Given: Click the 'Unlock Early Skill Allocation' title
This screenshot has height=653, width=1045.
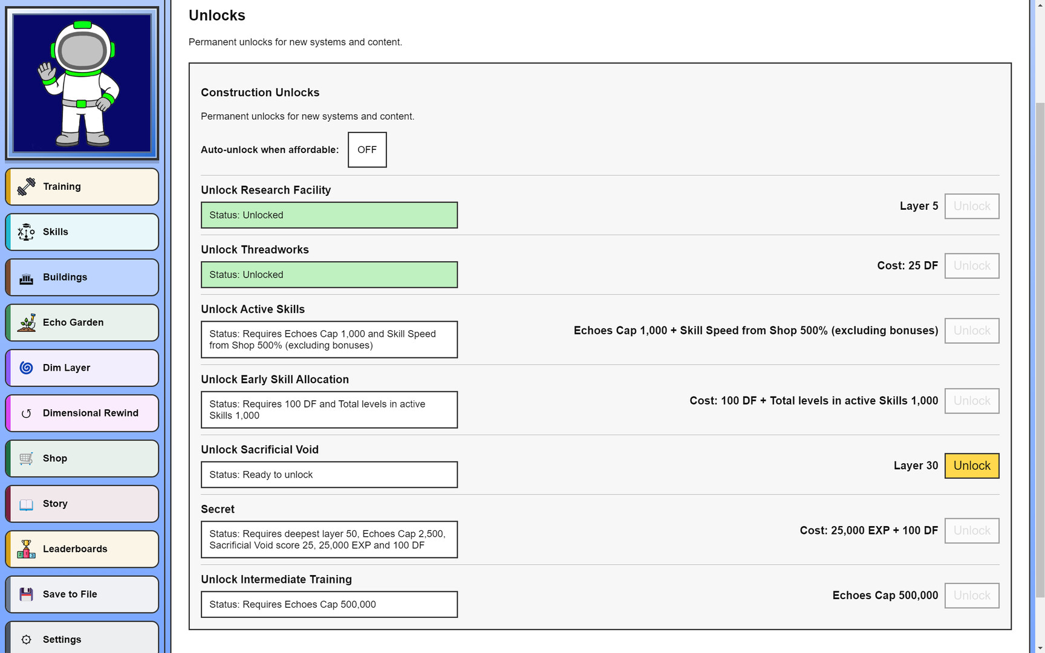Looking at the screenshot, I should click(275, 380).
